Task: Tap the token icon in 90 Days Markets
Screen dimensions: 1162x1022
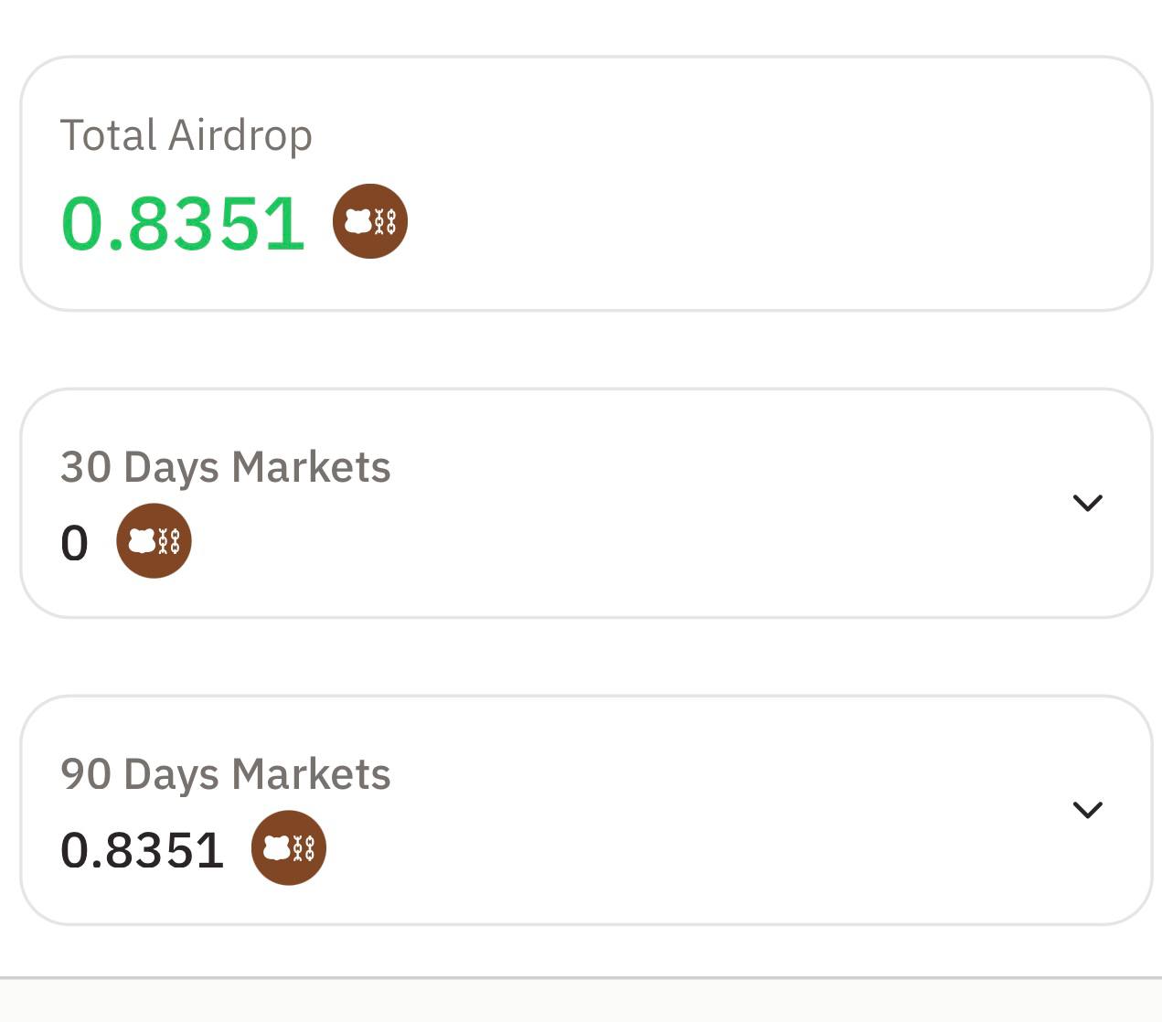Action: [x=289, y=848]
